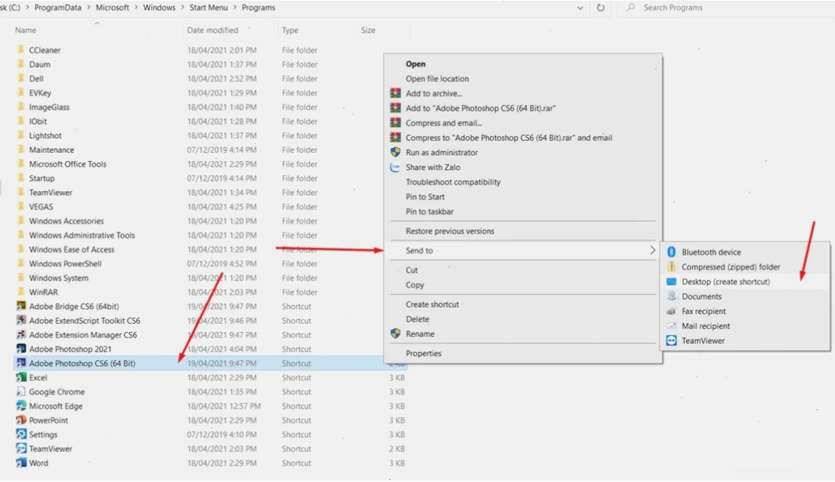The image size is (835, 482).
Task: Select the Word shortcut icon
Action: (21, 463)
